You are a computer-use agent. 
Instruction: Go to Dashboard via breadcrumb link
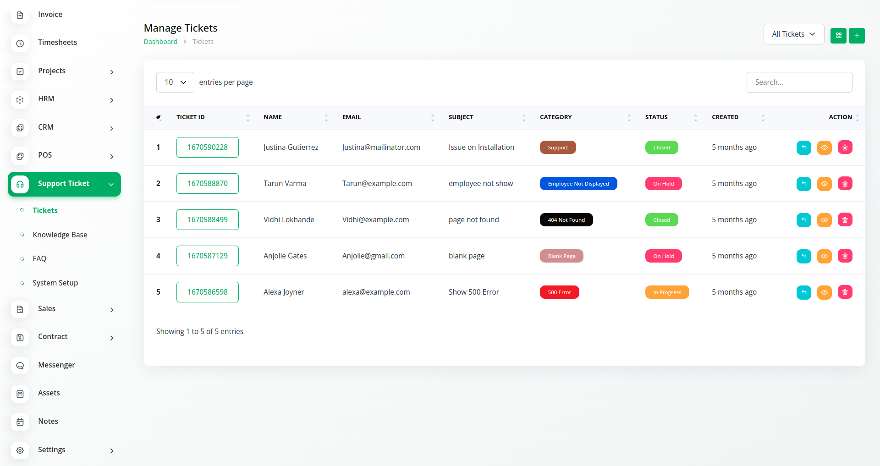coord(160,42)
